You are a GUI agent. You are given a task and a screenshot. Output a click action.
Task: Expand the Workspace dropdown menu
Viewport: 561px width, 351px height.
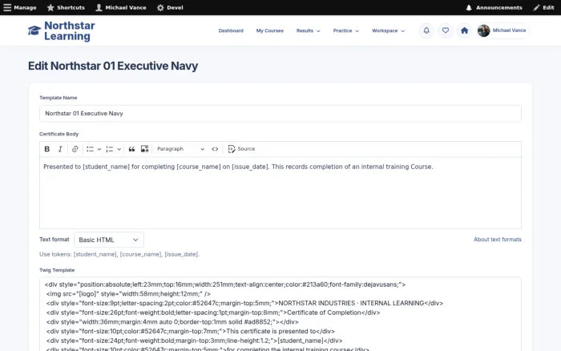388,30
